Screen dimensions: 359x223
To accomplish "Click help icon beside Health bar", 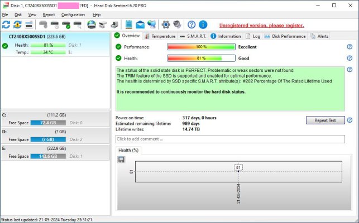I will 350,58.
